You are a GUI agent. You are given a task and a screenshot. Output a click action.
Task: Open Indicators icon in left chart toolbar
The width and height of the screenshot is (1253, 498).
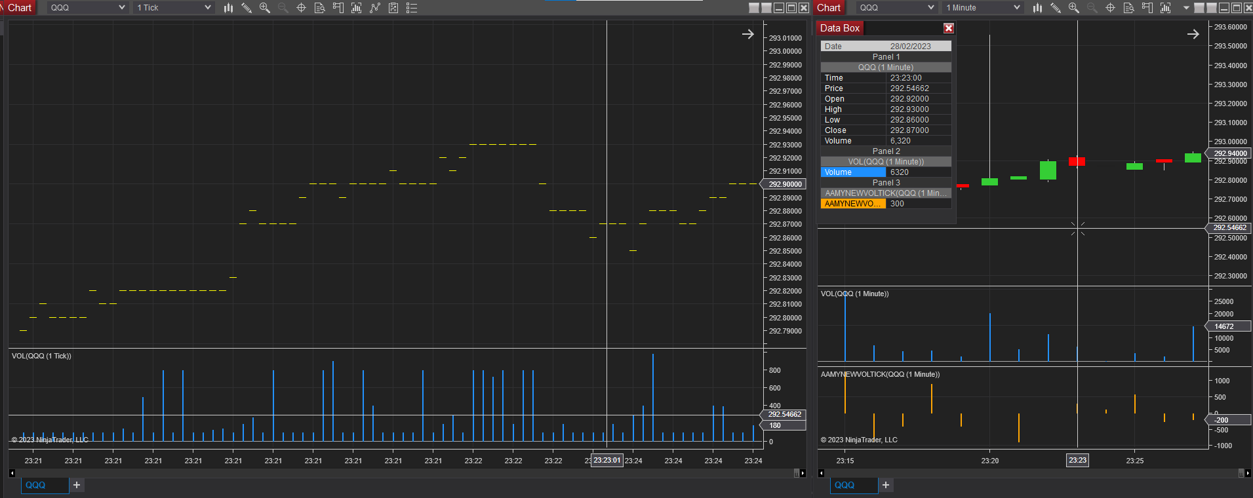tap(357, 8)
